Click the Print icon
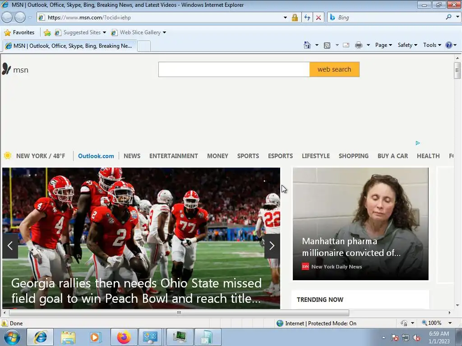462x346 pixels. 359,46
